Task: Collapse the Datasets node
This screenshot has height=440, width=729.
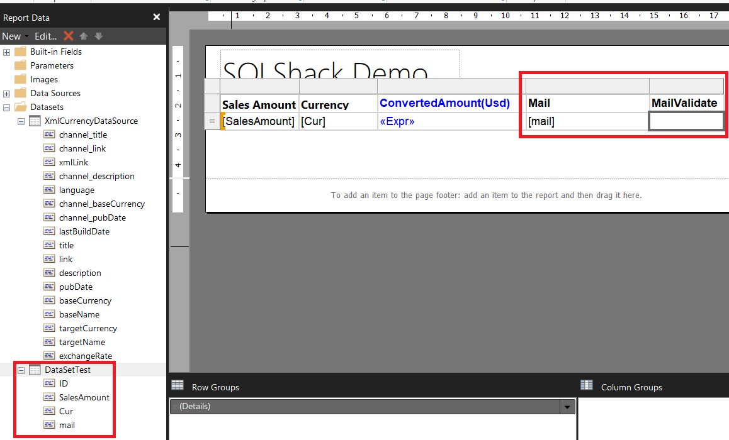Action: point(6,107)
